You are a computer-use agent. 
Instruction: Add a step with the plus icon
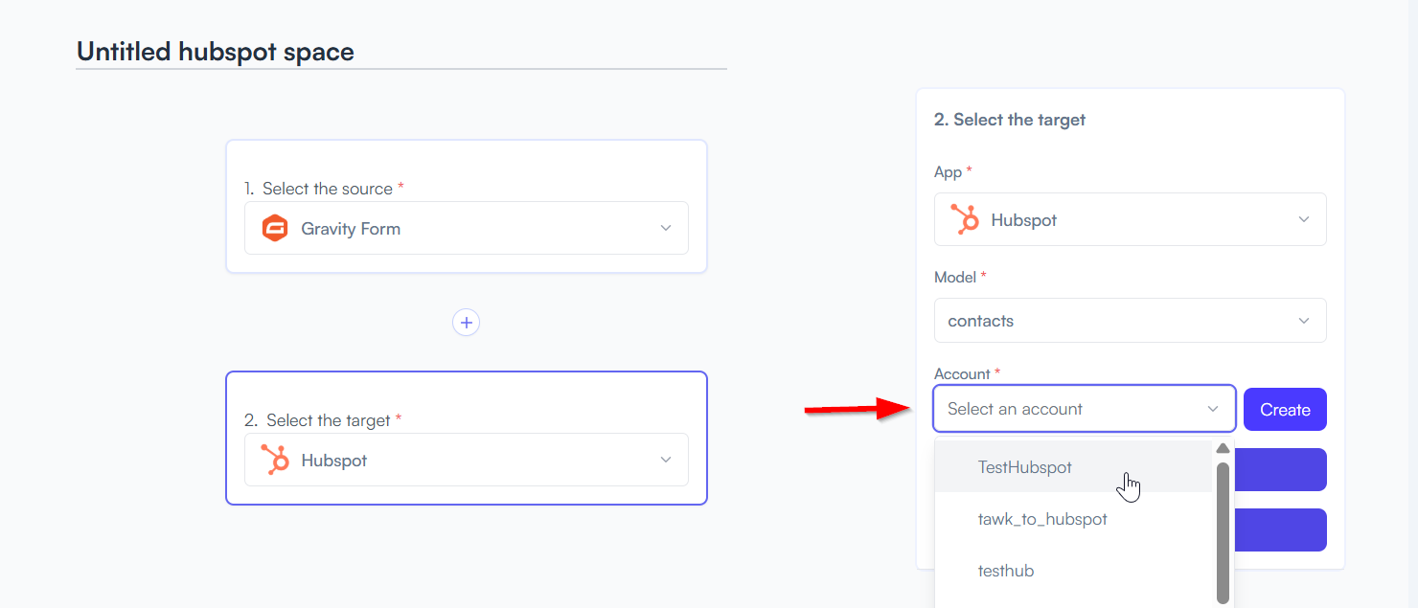[467, 323]
